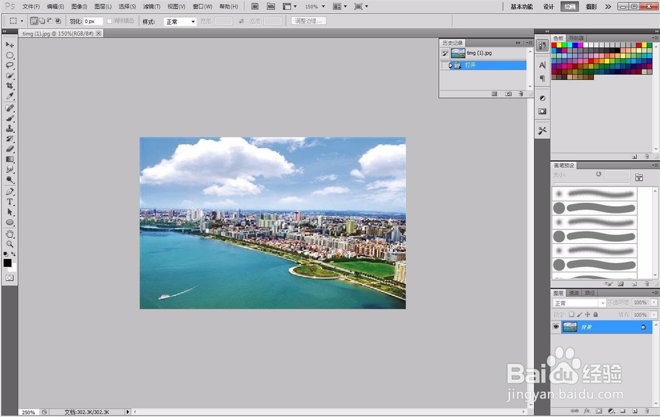Enable Add to Selection mode
Screen dimensions: 660x417
tap(42, 20)
